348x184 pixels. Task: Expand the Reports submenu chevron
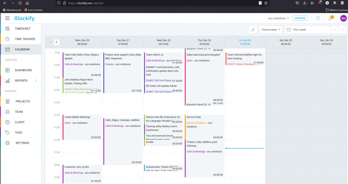pos(36,80)
